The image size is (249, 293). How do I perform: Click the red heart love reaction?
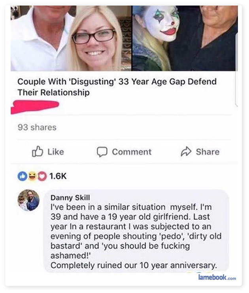click(42, 176)
